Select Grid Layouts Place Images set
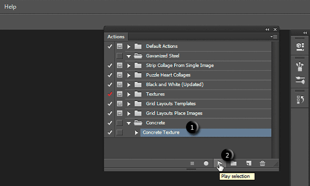 198,113
